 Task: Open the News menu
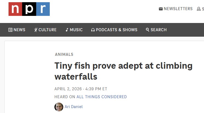tap(19, 30)
